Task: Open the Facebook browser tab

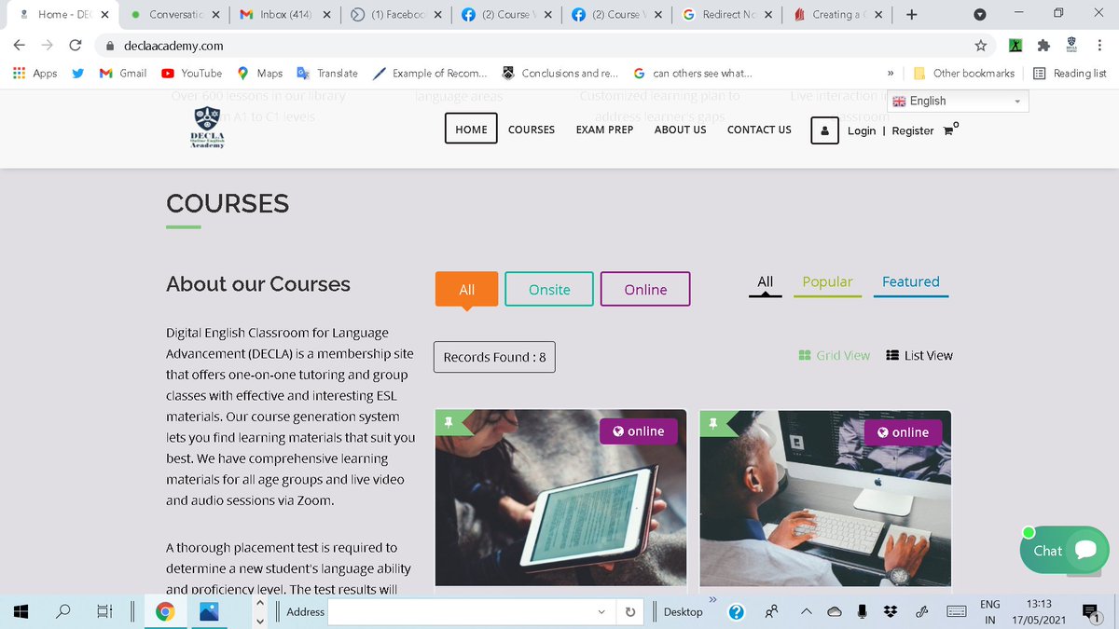Action: click(396, 15)
